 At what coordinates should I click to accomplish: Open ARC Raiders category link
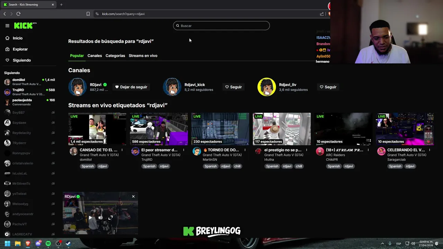point(335,155)
